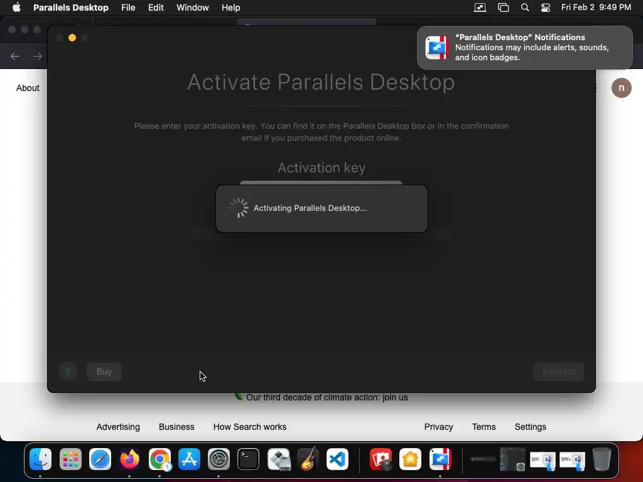The image size is (643, 482).
Task: Open the Terms link
Action: point(484,427)
